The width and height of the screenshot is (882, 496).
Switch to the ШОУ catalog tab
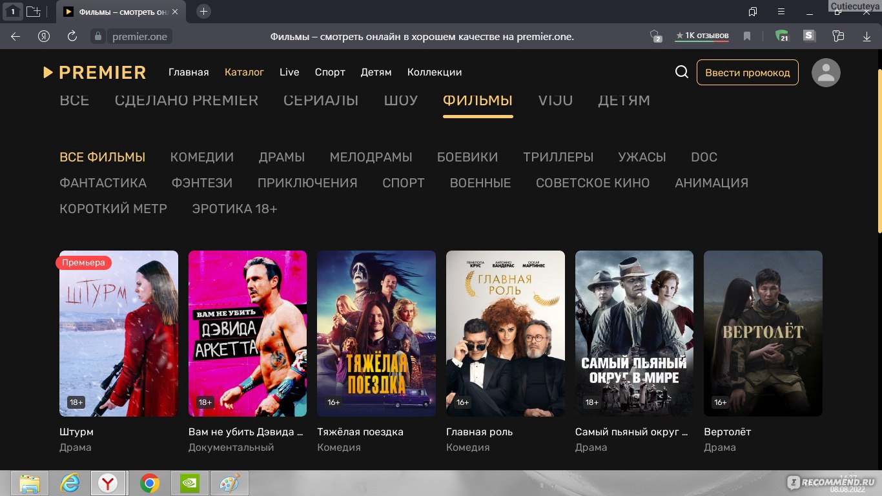[401, 100]
